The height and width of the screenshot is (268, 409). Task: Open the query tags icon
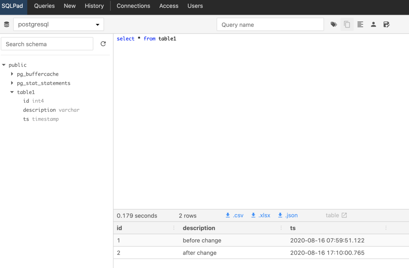pos(334,24)
